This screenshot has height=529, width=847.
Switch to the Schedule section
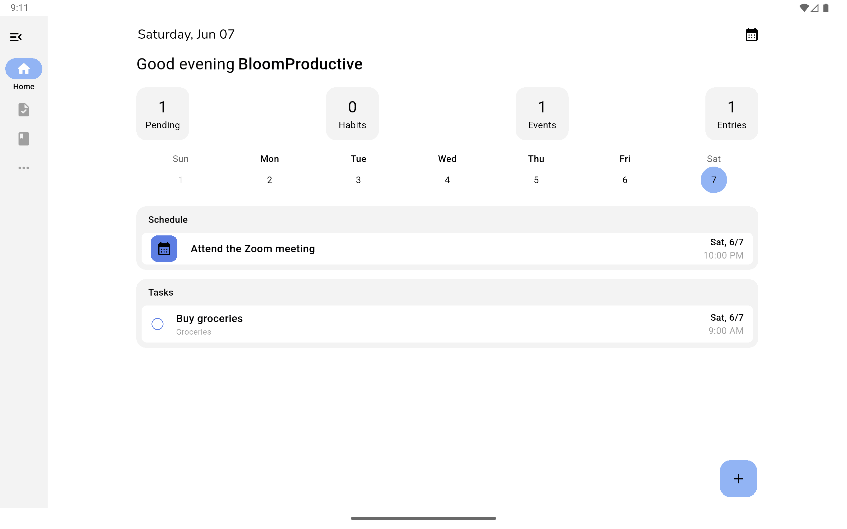point(168,219)
